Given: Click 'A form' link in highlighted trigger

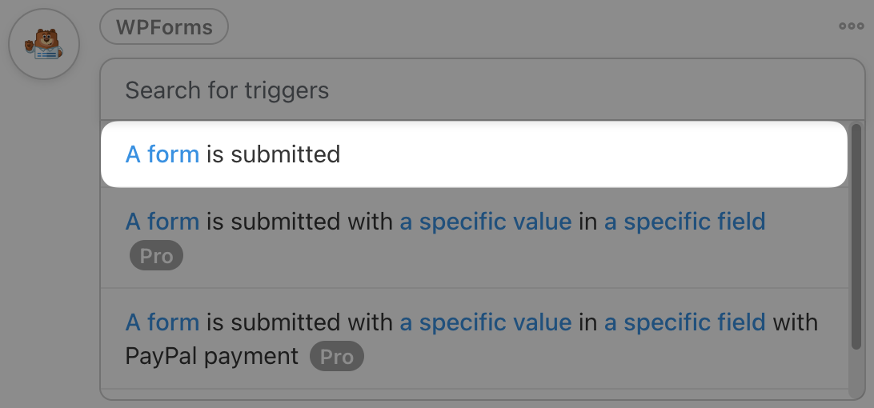Looking at the screenshot, I should [162, 154].
